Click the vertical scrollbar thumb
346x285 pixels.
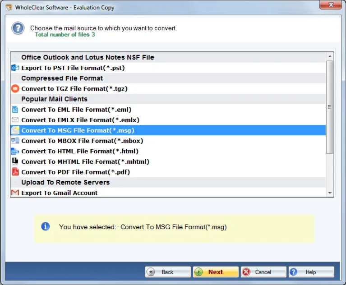[x=330, y=107]
